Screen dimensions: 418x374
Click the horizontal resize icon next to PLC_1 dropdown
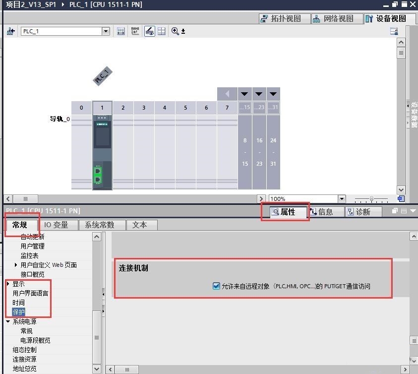pyautogui.click(x=120, y=31)
